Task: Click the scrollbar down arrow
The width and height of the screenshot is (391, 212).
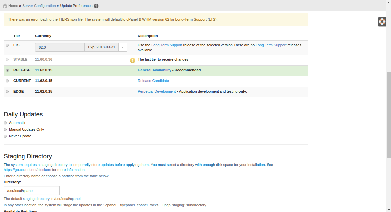Action: click(x=389, y=210)
